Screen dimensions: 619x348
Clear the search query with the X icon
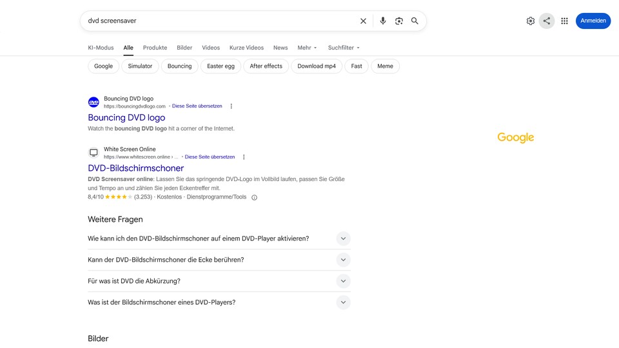[363, 21]
